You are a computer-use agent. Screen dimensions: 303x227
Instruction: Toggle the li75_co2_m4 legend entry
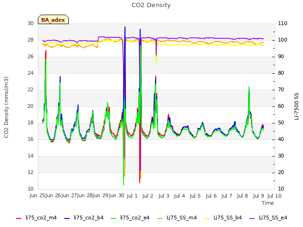coord(36,218)
